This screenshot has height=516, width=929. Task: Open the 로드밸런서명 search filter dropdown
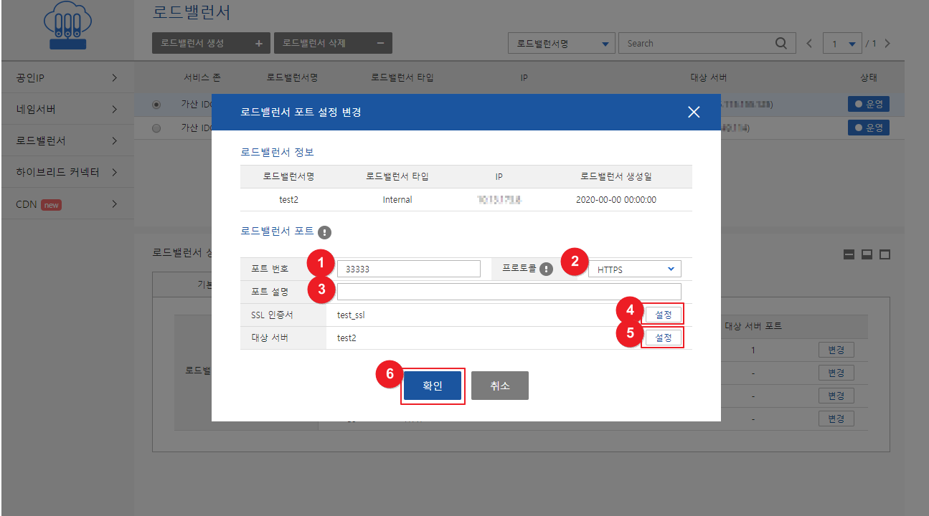tap(562, 43)
